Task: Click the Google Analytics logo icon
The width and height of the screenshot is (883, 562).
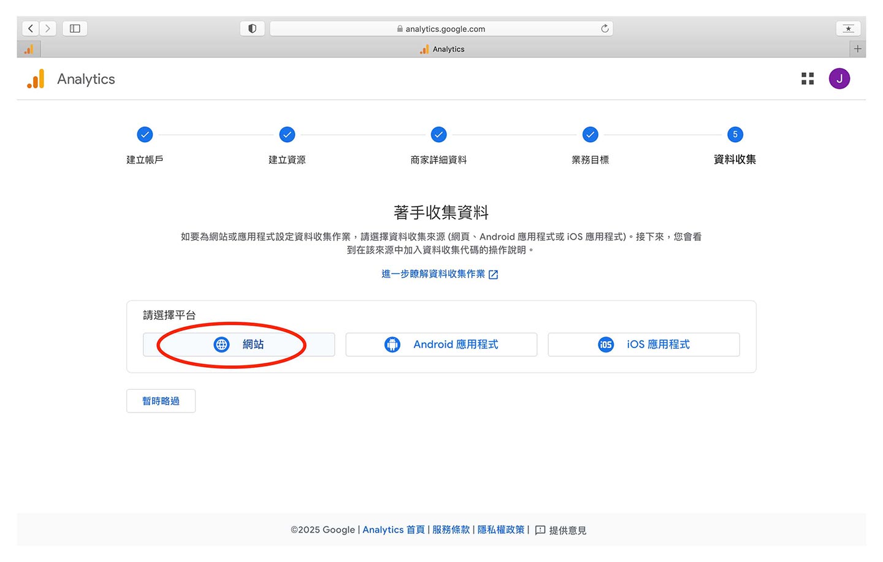Action: 36,79
